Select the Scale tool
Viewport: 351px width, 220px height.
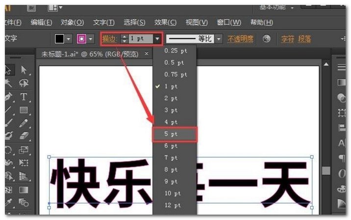pyautogui.click(x=24, y=149)
